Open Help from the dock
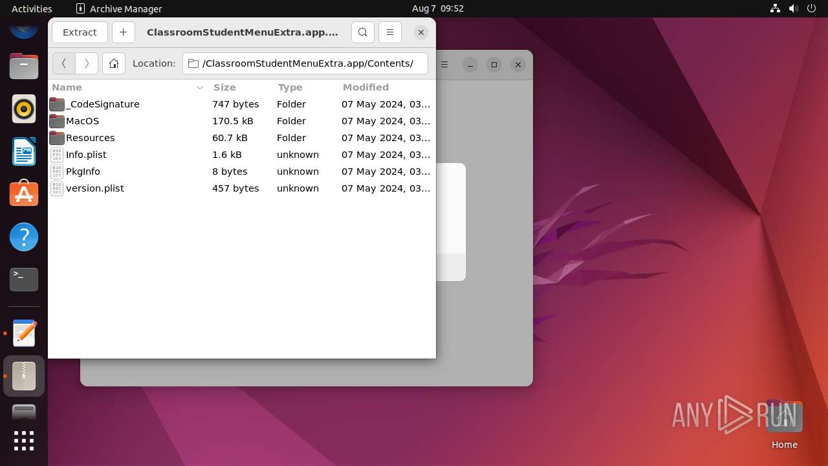Screen dimensions: 828x466 [x=24, y=237]
